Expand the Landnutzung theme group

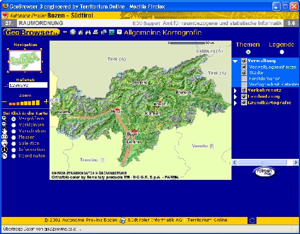235,97
